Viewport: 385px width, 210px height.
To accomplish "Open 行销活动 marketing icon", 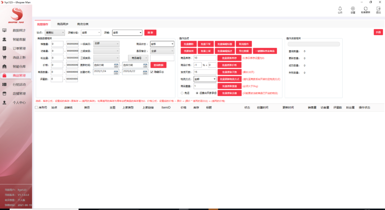I will (4, 84).
